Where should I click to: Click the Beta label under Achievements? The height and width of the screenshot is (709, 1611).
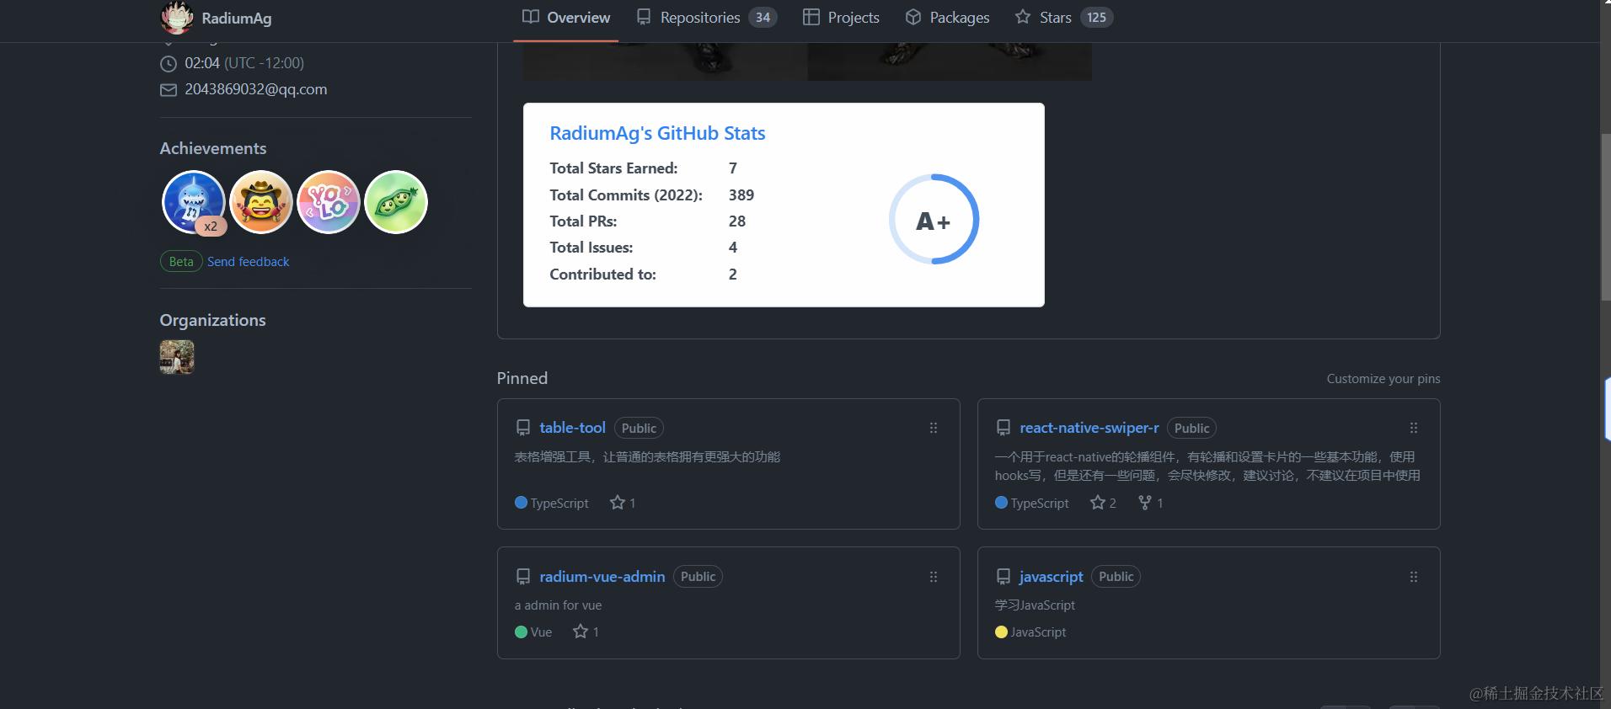pos(181,262)
